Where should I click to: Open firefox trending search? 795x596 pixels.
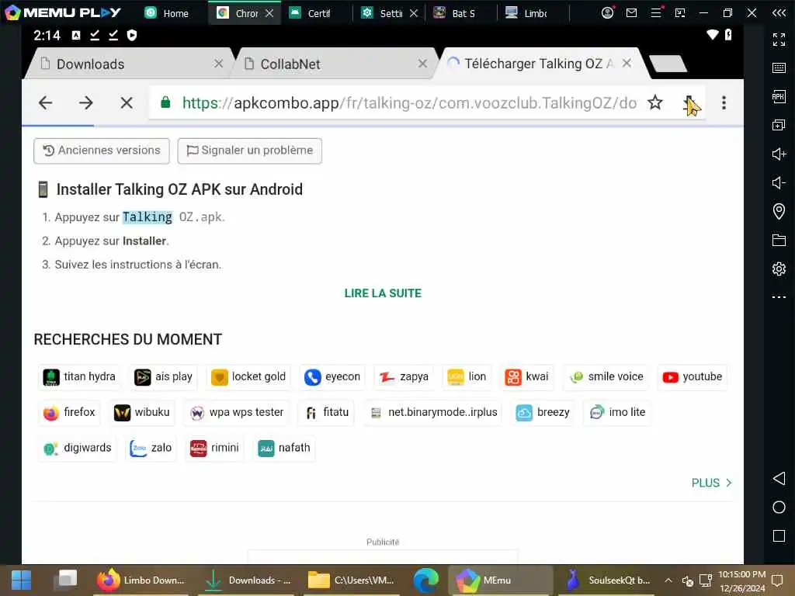coord(69,412)
